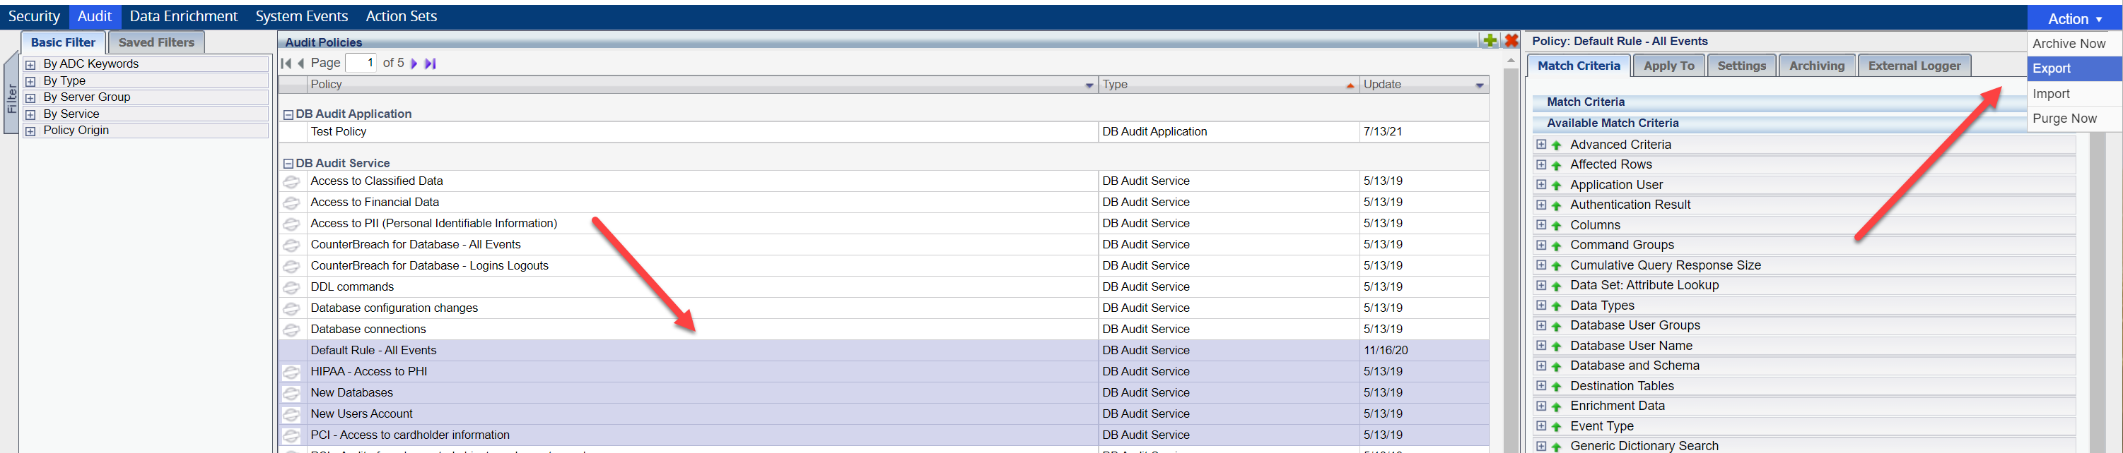
Task: Add Database User Name with green arrow
Action: (1556, 347)
